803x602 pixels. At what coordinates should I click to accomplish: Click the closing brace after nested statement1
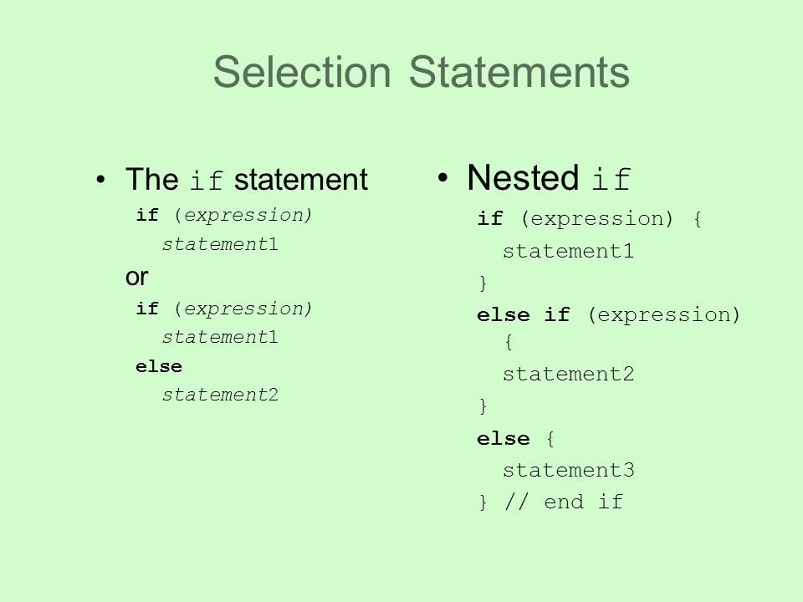(x=483, y=283)
